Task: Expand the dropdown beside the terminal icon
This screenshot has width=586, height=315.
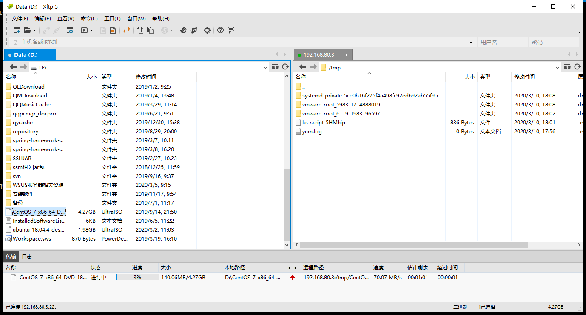Action: coord(91,31)
